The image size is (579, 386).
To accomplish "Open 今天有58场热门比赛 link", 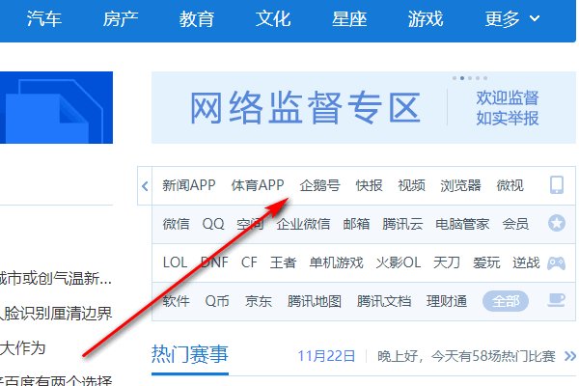I will [493, 356].
